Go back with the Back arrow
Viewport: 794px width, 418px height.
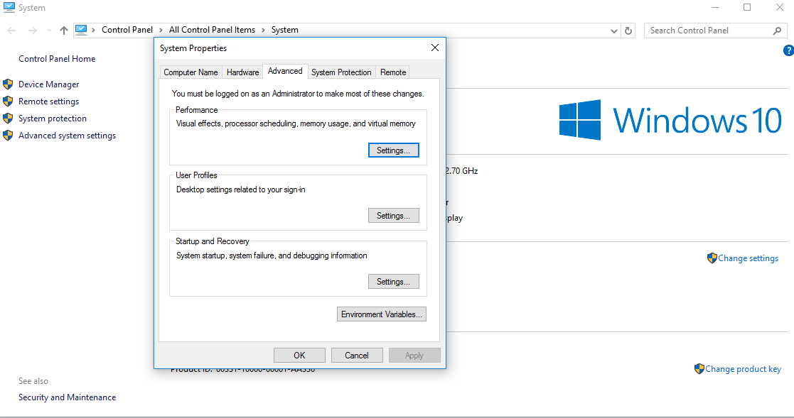pos(11,31)
